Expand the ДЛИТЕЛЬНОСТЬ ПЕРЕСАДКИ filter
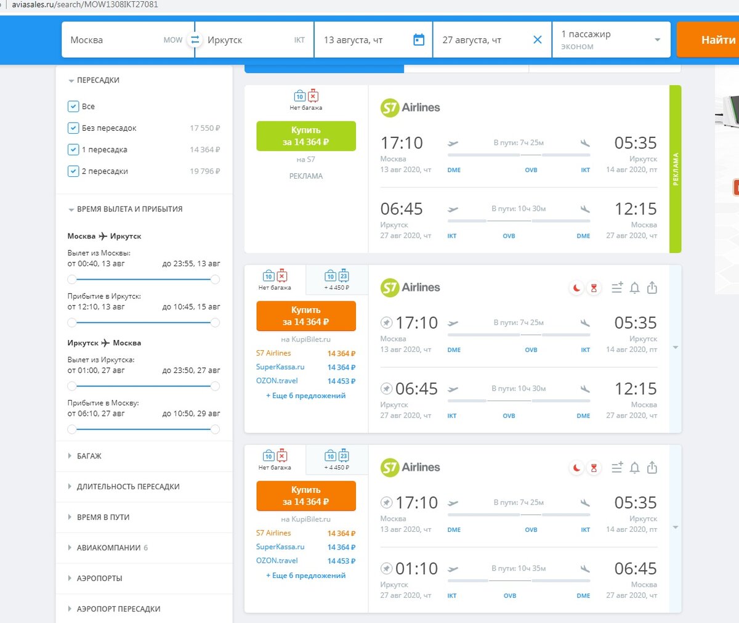The image size is (739, 623). [123, 487]
